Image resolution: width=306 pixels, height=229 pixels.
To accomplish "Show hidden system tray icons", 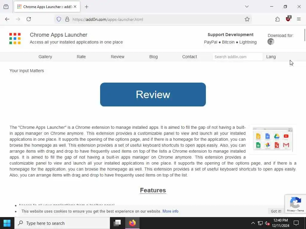I will pyautogui.click(x=253, y=223).
